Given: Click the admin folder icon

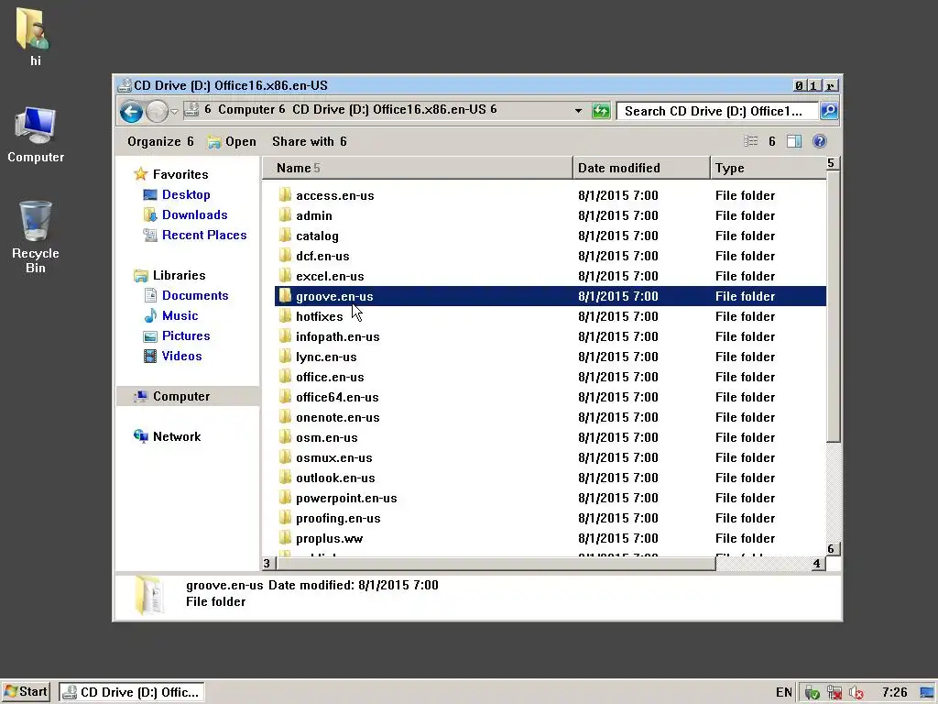Looking at the screenshot, I should 286,214.
